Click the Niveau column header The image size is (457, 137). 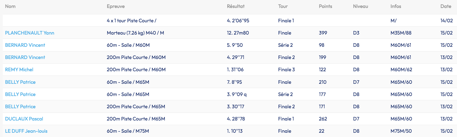[361, 6]
